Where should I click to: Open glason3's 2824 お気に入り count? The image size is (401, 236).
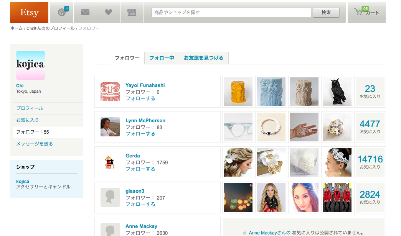[370, 197]
